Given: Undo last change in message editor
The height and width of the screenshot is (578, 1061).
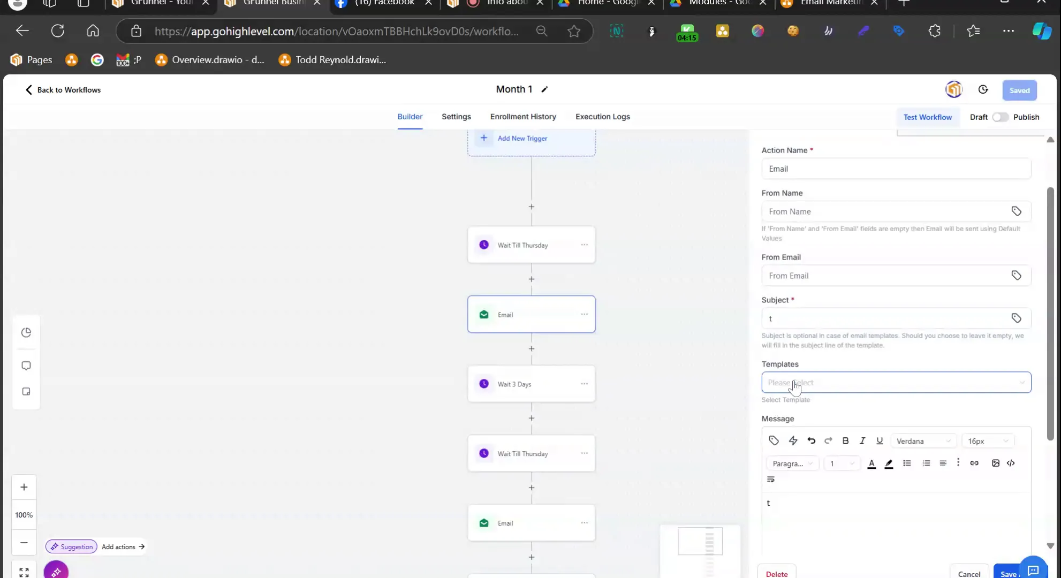Looking at the screenshot, I should click(x=812, y=440).
